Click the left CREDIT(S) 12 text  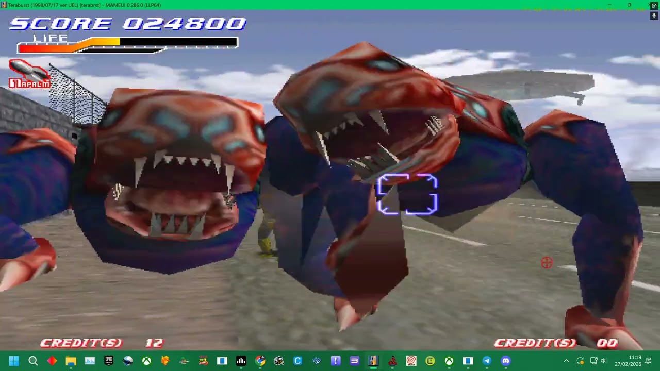102,343
